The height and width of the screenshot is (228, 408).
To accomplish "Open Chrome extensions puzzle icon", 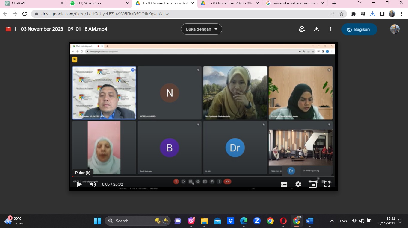I will pos(353,14).
